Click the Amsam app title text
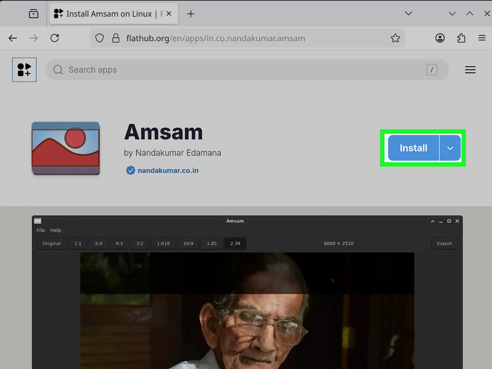The image size is (492, 369). (x=163, y=132)
